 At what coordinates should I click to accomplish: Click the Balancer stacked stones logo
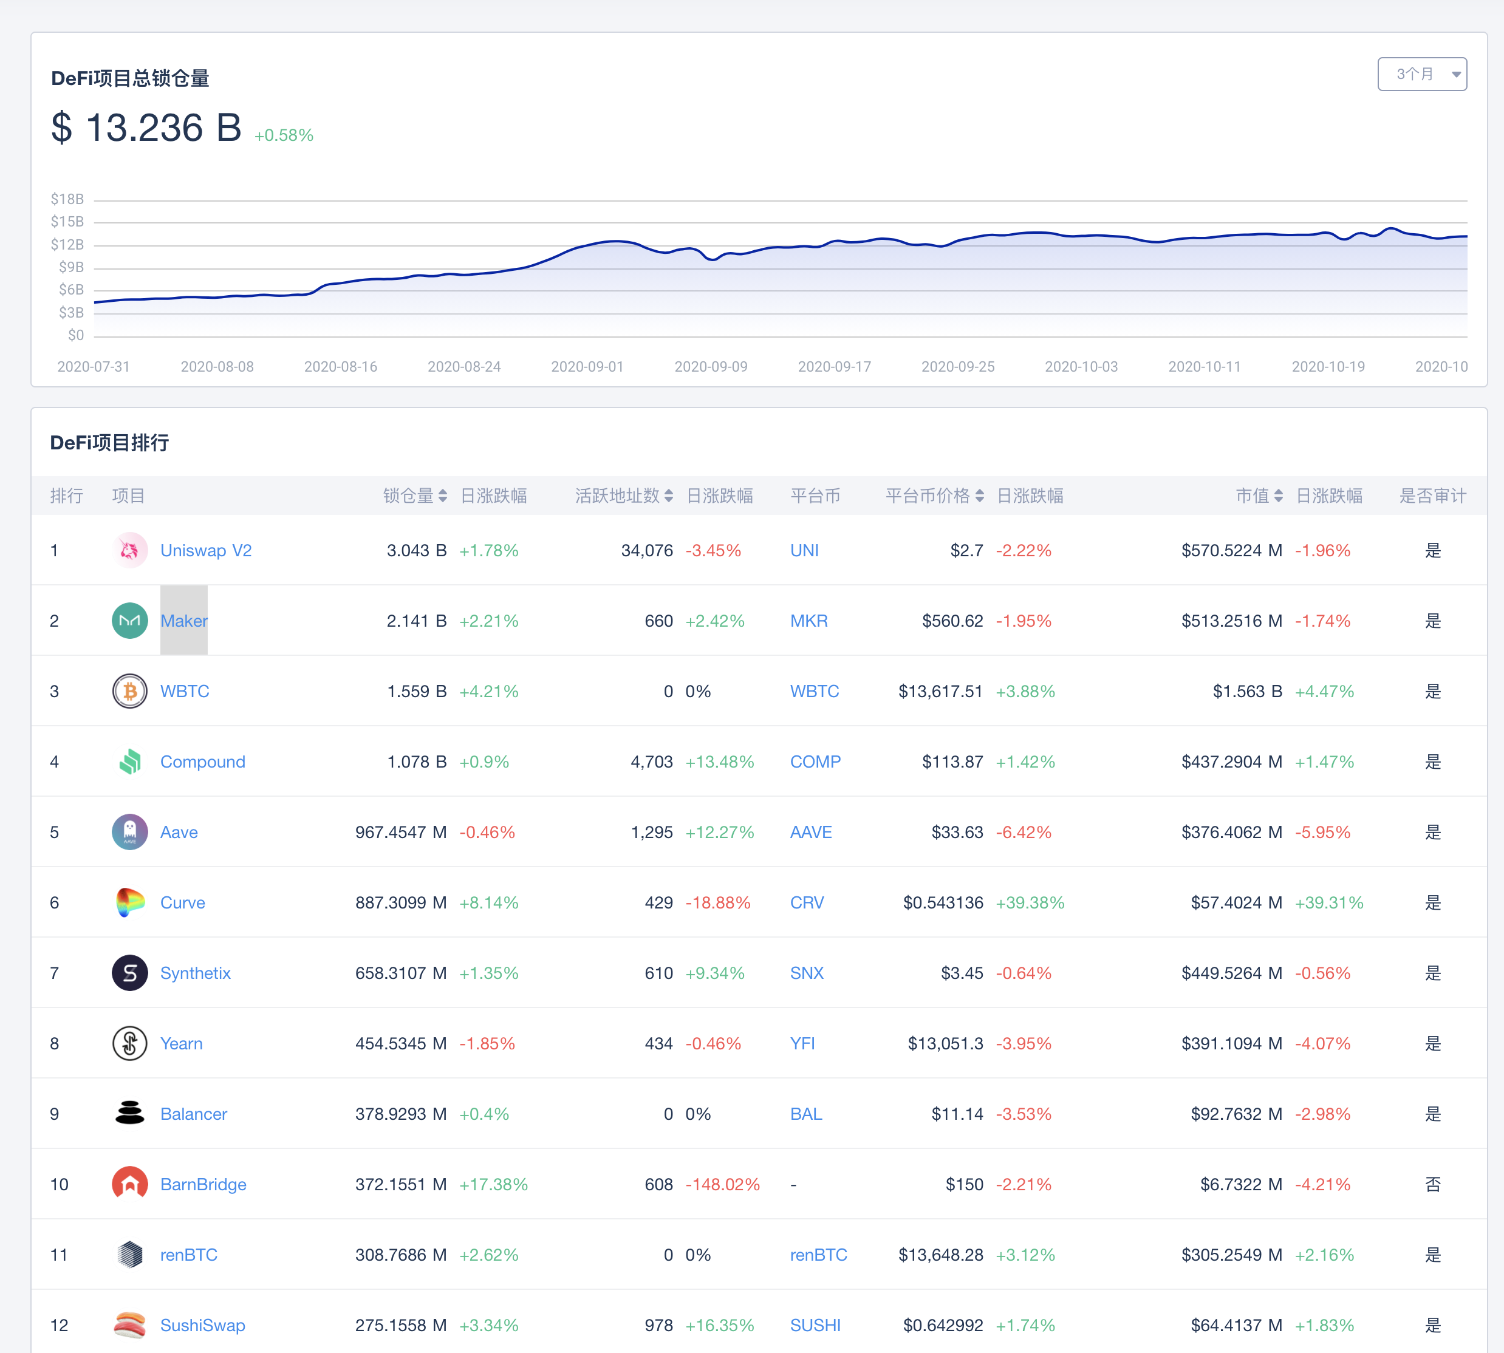pos(129,1114)
